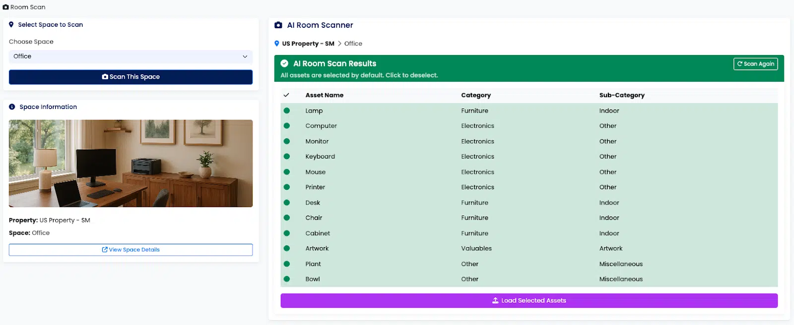Click the select-all checkmark in the table header
Image resolution: width=794 pixels, height=325 pixels.
286,95
